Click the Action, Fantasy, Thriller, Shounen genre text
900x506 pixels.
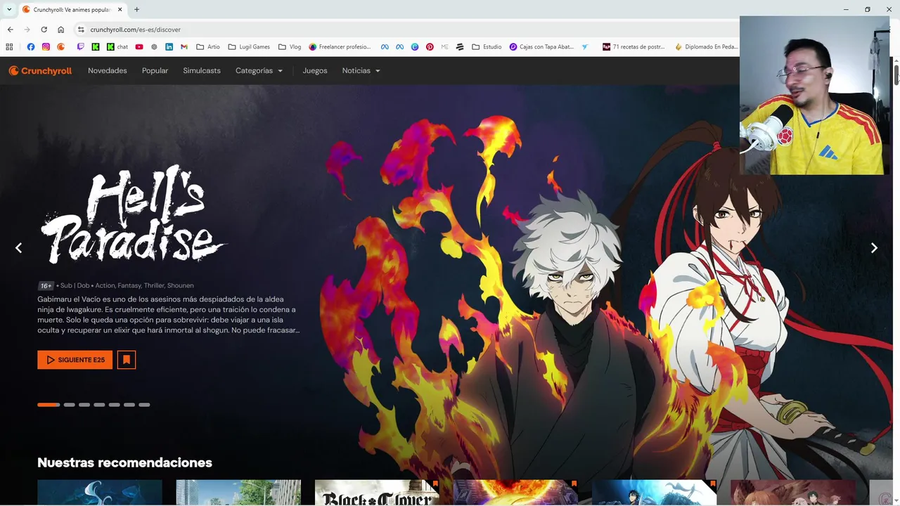point(144,286)
